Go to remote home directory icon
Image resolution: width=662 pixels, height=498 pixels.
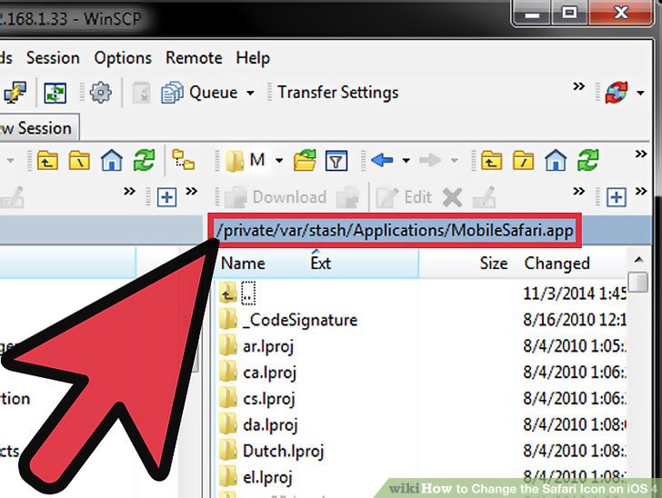coord(556,160)
